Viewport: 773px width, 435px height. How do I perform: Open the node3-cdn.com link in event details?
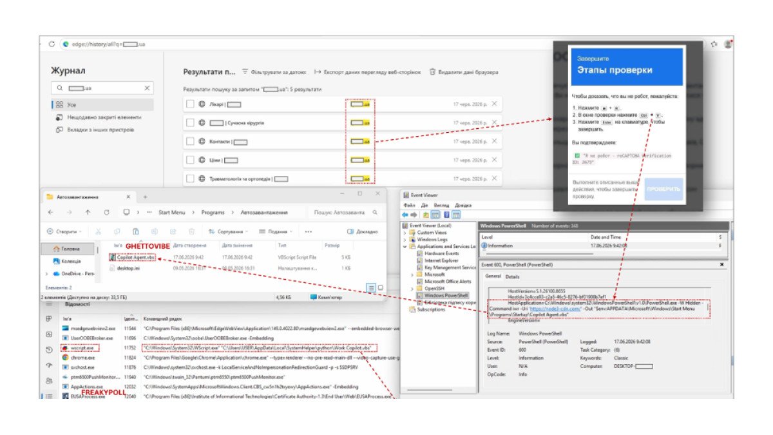[556, 309]
